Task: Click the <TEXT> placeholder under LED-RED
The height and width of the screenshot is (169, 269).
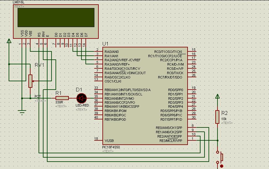Action: pos(81,110)
